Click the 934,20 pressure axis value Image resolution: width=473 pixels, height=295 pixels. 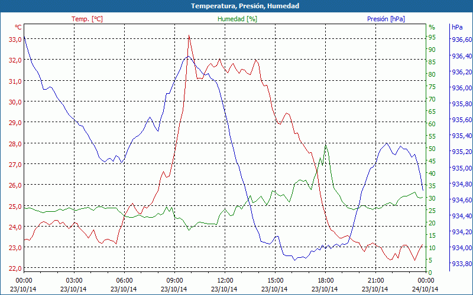[461, 232]
